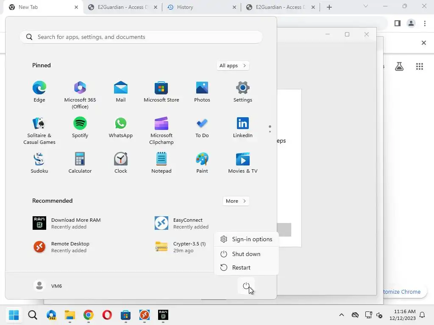Launch Microsoft 365 (Office)

[x=80, y=95]
